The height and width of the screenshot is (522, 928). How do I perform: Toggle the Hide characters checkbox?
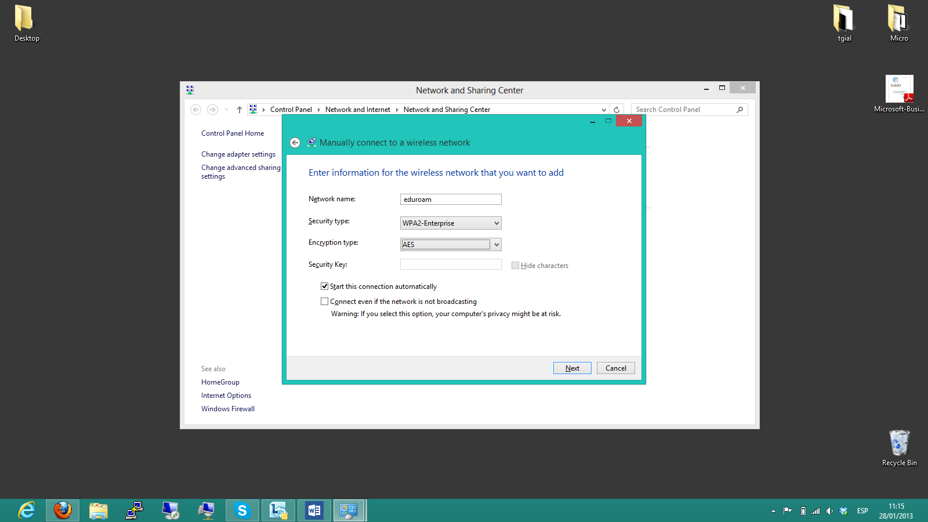(x=515, y=266)
